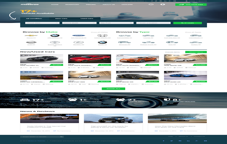The image size is (227, 144).
Task: Choose the Pickup Truck type icon
Action: click(x=148, y=42)
